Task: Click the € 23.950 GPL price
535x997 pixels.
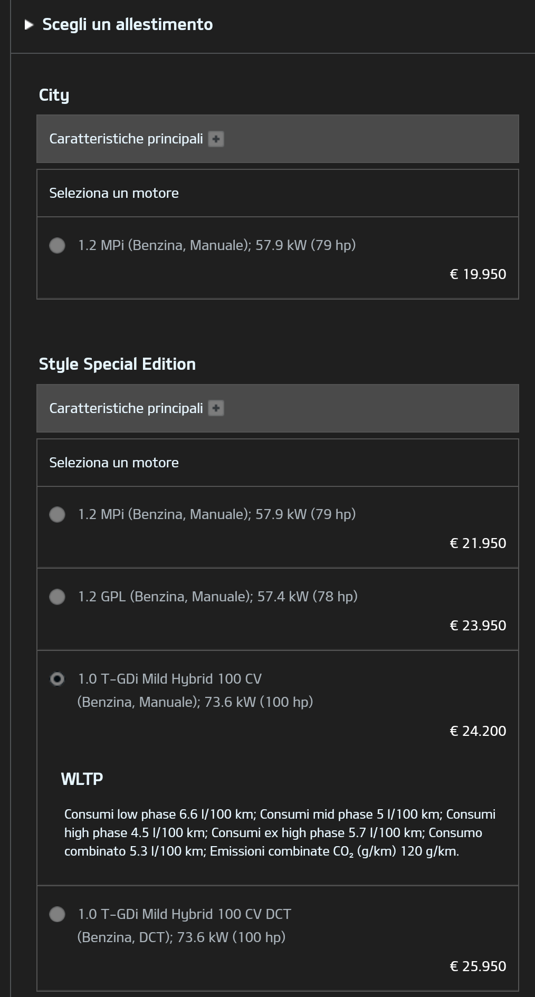Action: tap(478, 626)
